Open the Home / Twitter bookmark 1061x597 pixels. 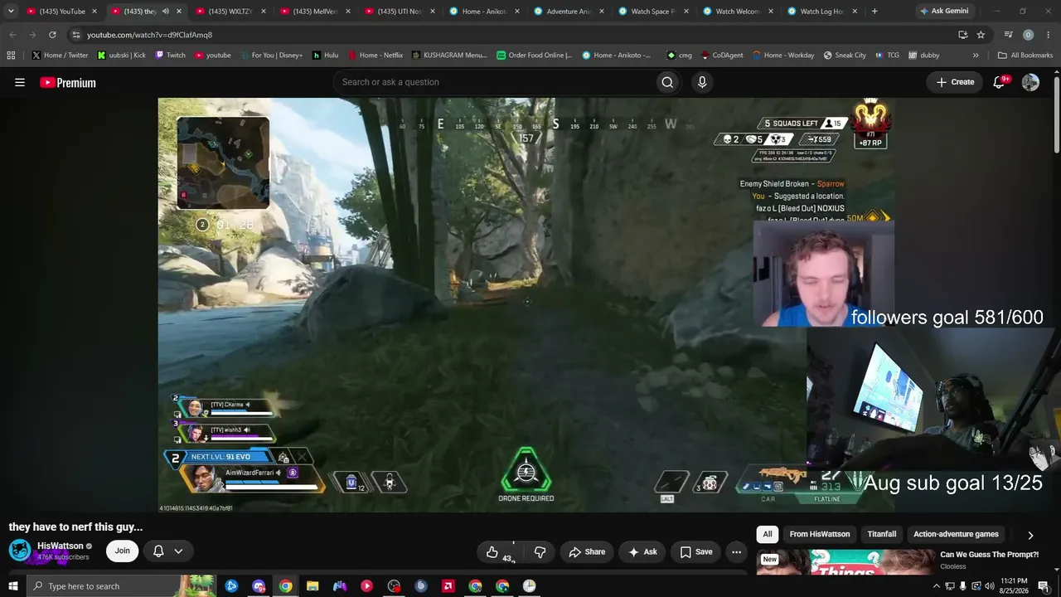point(60,56)
